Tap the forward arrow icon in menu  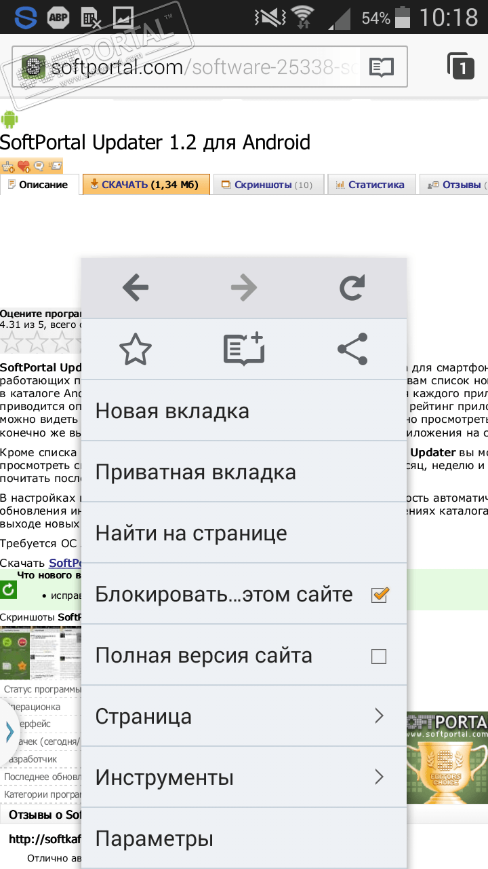(244, 288)
